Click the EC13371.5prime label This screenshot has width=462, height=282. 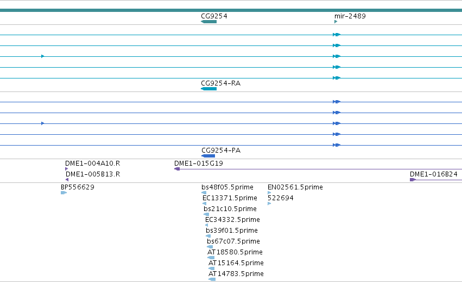(x=230, y=198)
